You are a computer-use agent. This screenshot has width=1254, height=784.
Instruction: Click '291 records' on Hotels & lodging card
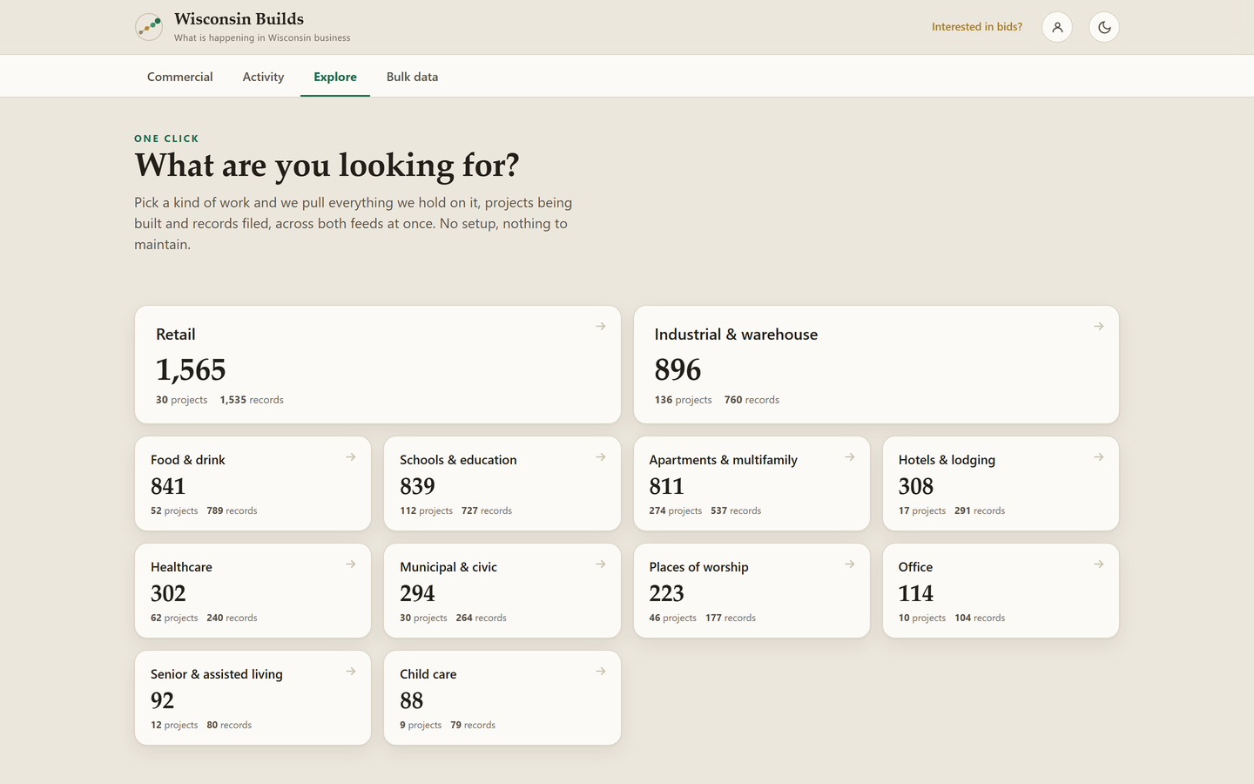(980, 510)
